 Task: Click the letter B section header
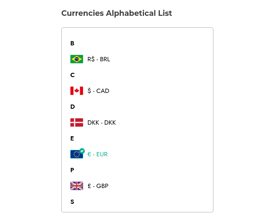tap(72, 43)
